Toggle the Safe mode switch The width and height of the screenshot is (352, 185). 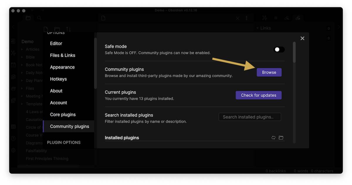coord(279,49)
